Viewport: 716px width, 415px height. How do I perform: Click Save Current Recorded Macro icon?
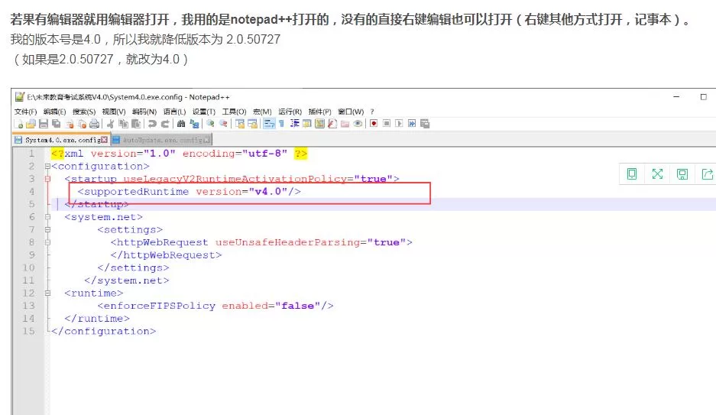tap(425, 124)
